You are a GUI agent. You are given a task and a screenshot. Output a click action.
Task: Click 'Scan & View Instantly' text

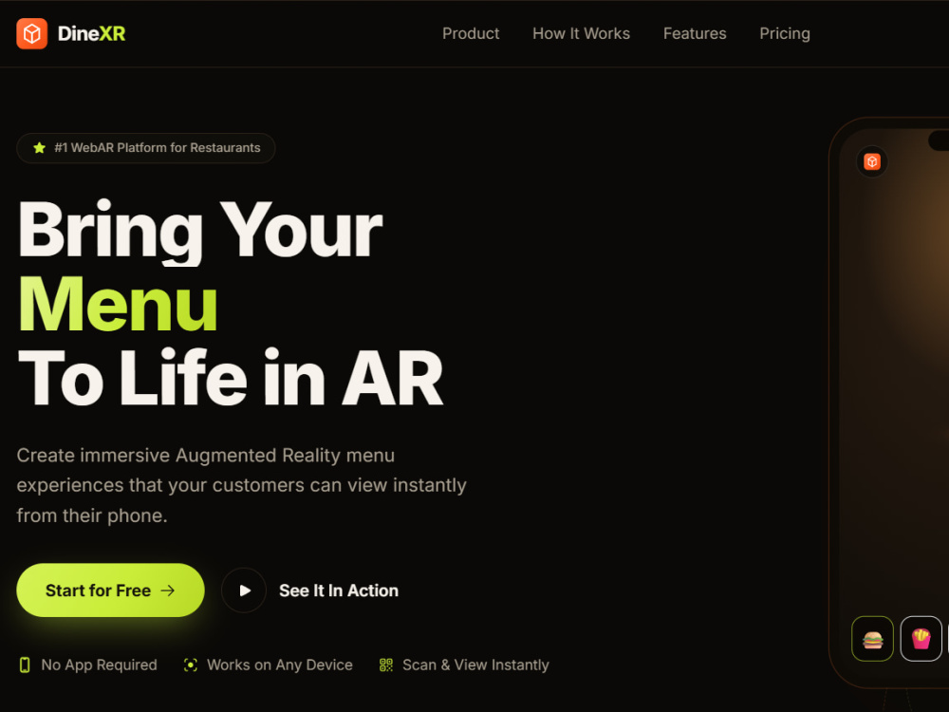(x=475, y=665)
